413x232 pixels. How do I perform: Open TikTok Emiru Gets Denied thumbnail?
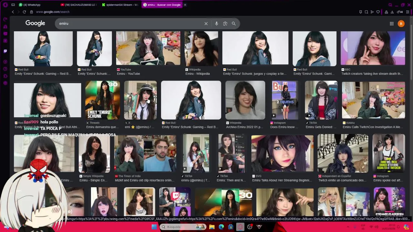pyautogui.click(x=321, y=100)
